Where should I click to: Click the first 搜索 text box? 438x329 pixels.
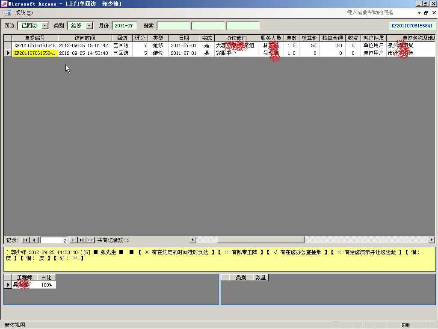(x=173, y=26)
